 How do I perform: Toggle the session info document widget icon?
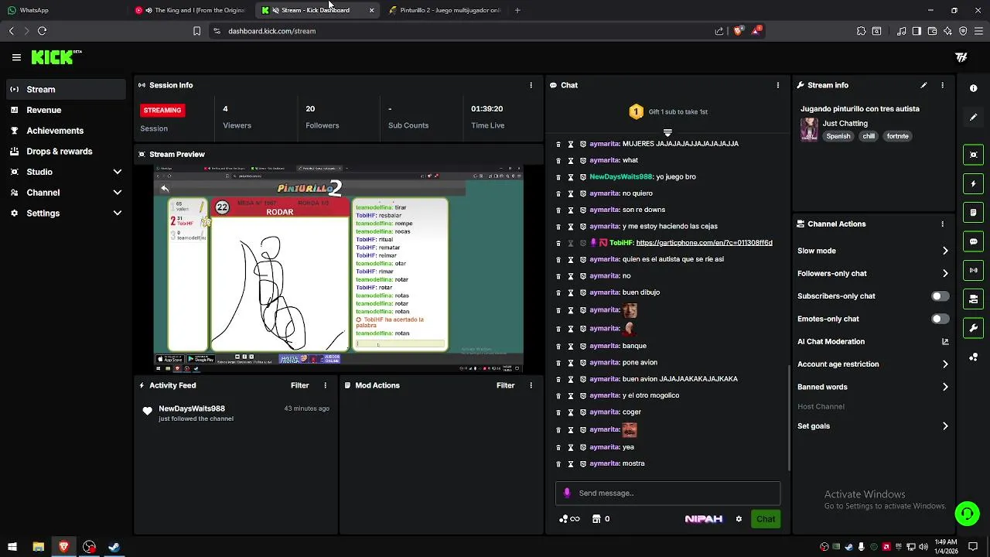(974, 213)
